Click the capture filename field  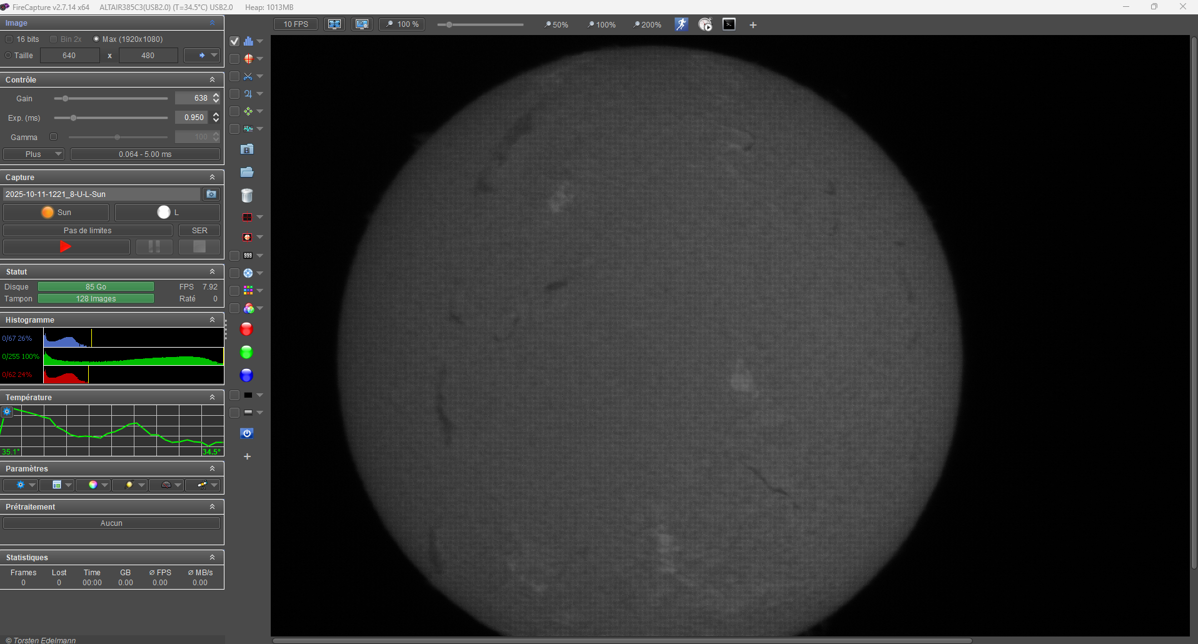click(x=101, y=194)
